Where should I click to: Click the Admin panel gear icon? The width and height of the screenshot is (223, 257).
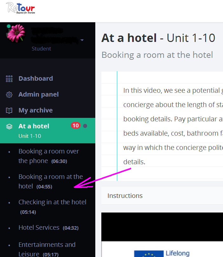tap(9, 95)
